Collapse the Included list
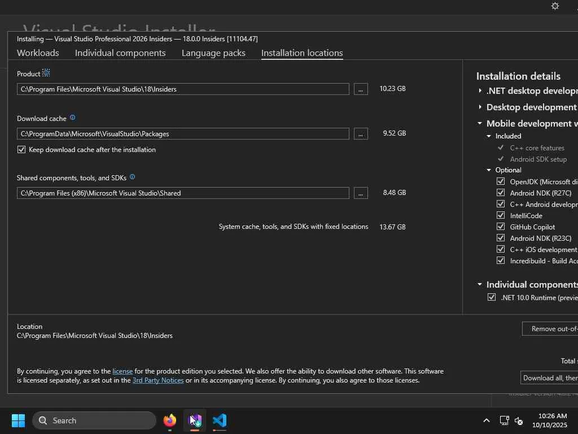Screen dimensions: 578x434 coord(489,136)
